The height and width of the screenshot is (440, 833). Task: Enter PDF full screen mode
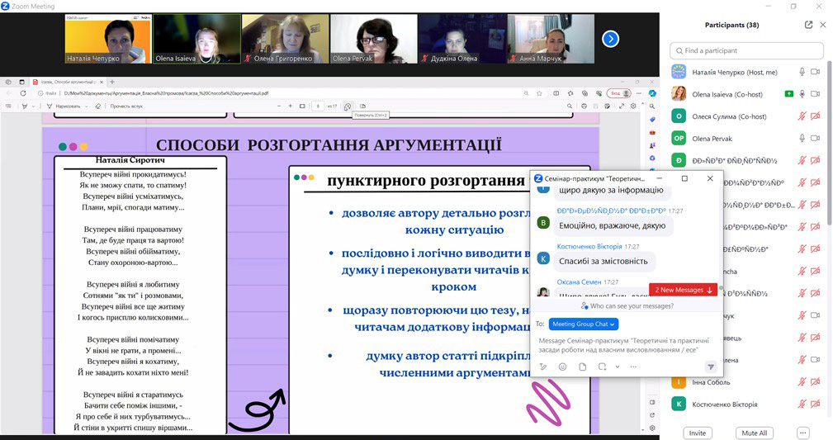621,106
